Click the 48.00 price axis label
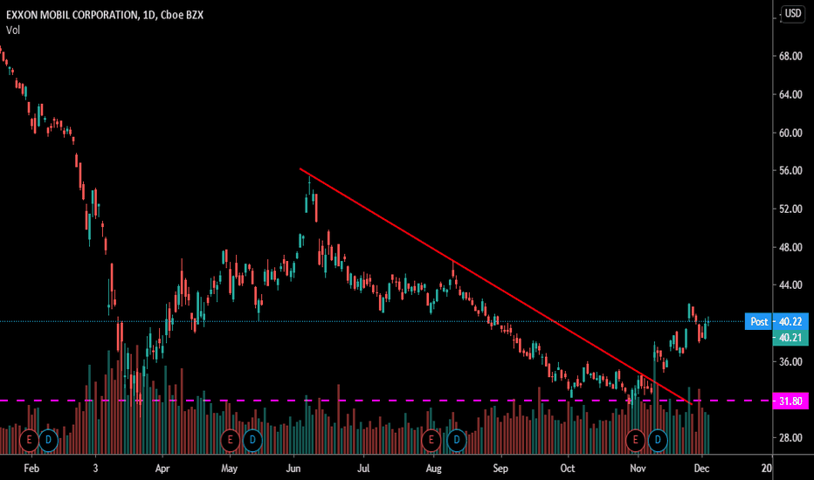 [x=790, y=248]
